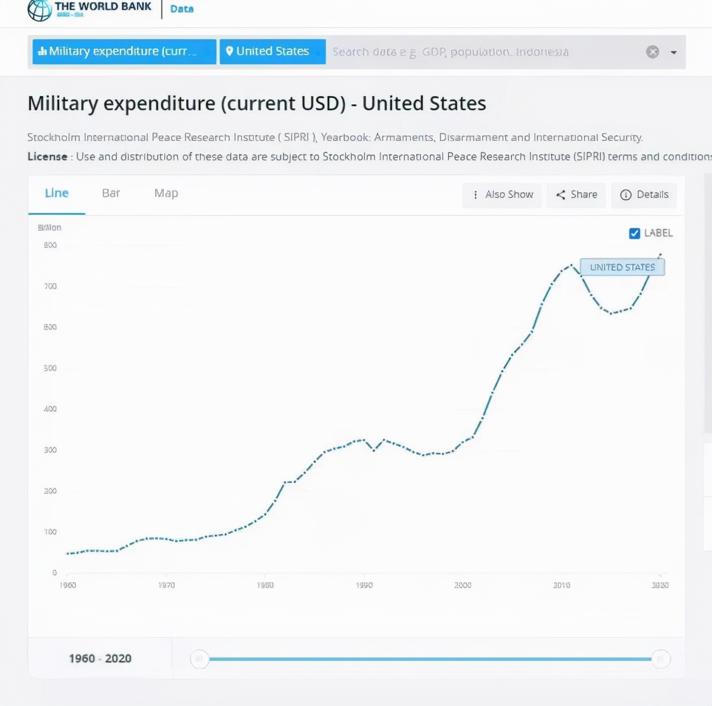712x706 pixels.
Task: Switch to the Map tab
Action: (x=166, y=193)
